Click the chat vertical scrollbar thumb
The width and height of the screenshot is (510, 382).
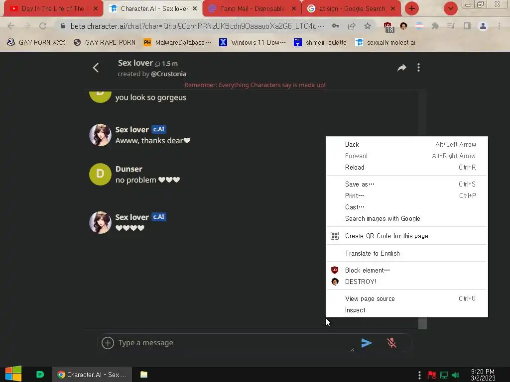(x=422, y=323)
